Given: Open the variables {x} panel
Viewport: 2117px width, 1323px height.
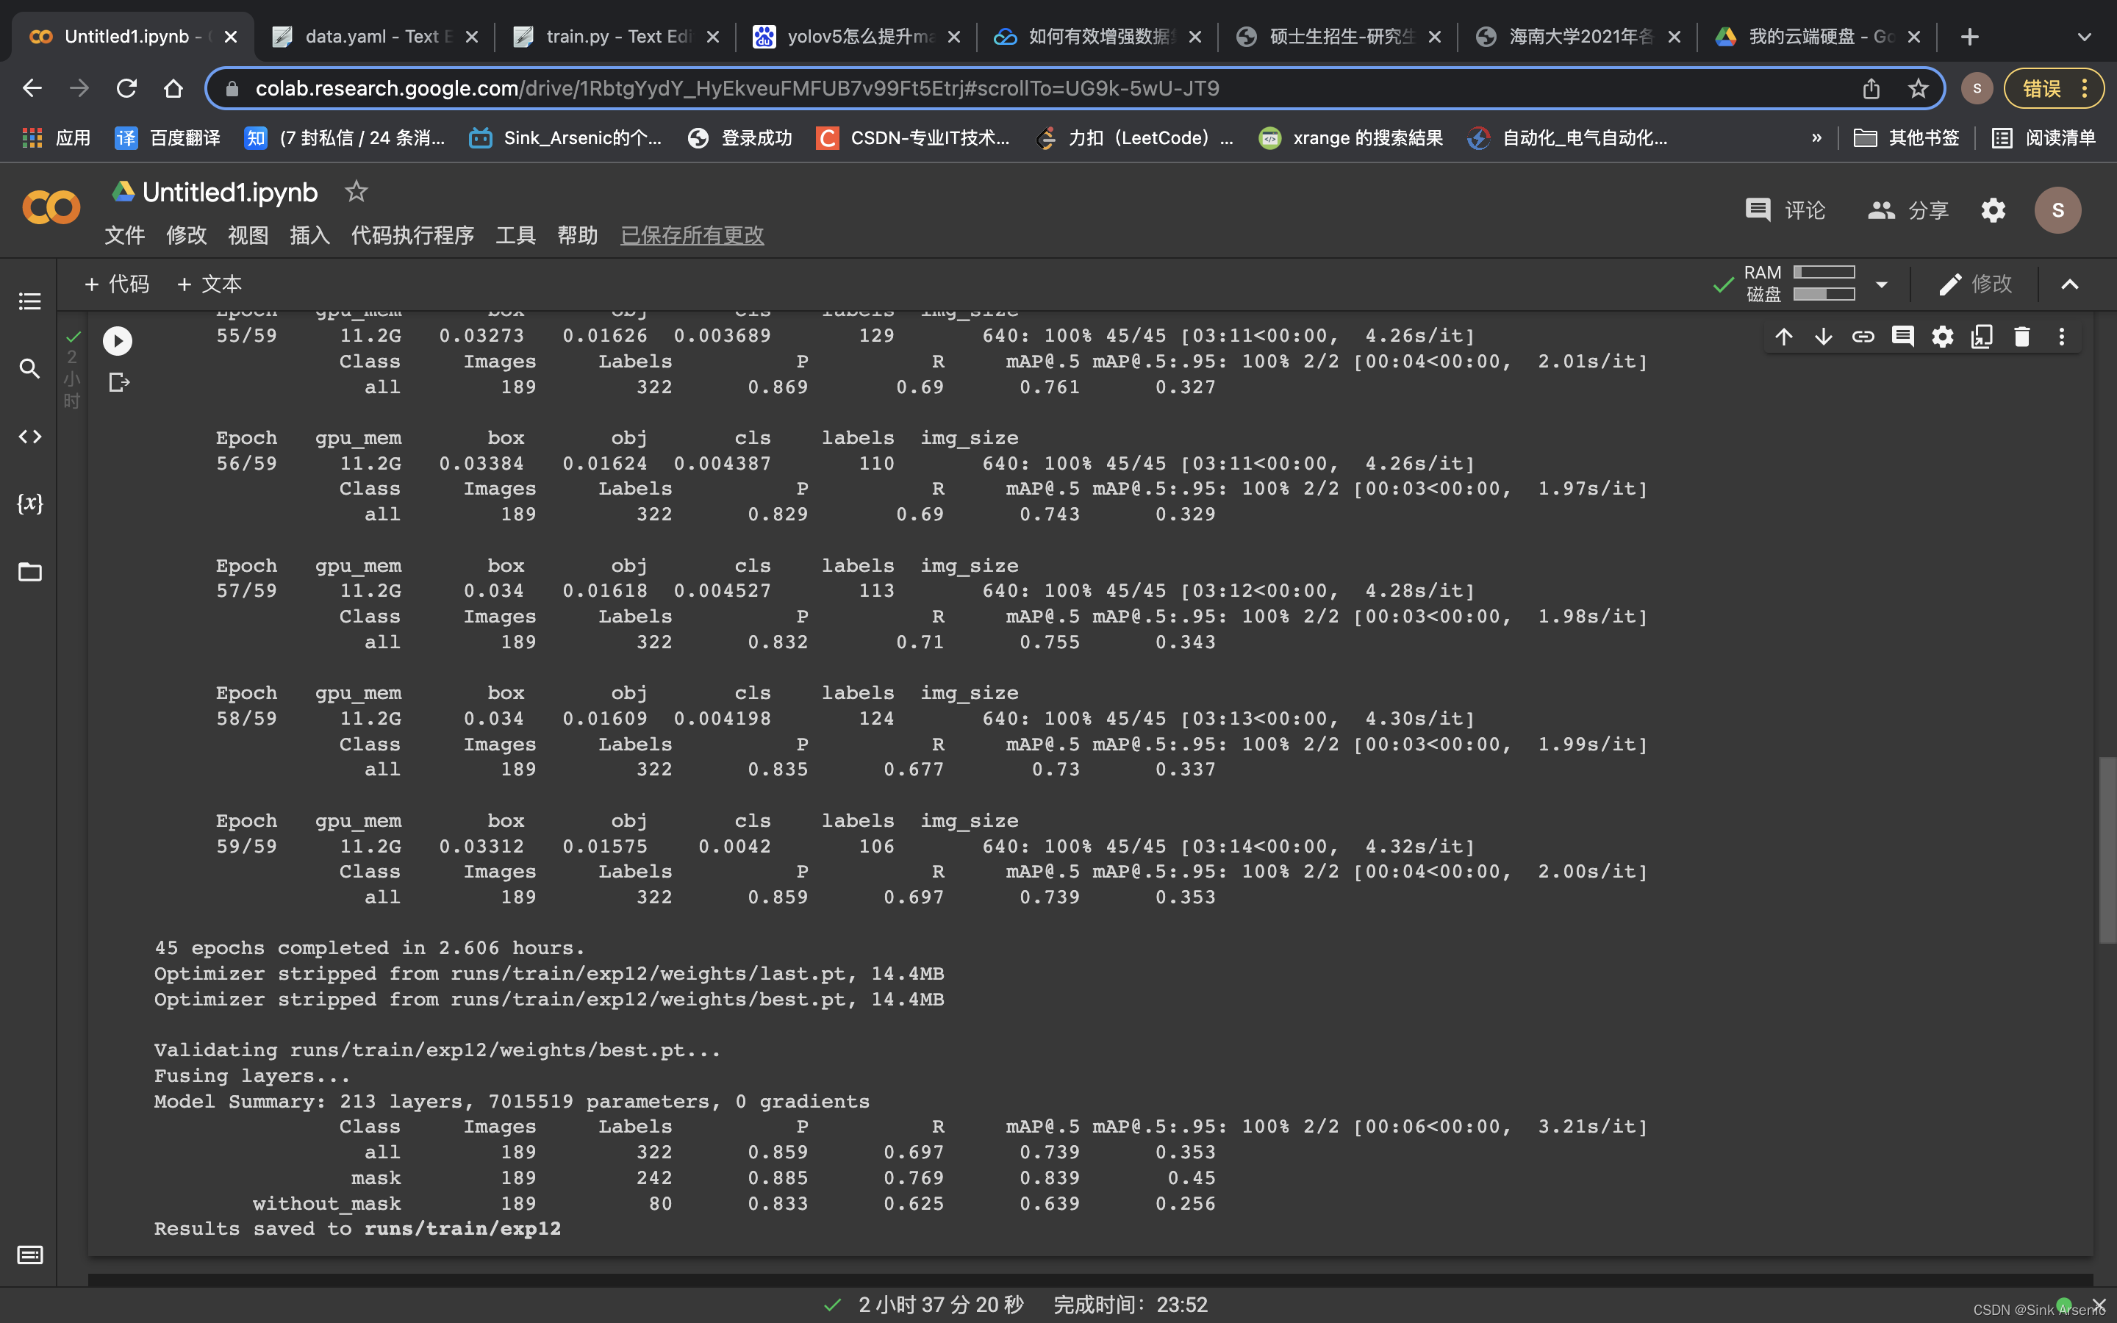Looking at the screenshot, I should pos(29,503).
